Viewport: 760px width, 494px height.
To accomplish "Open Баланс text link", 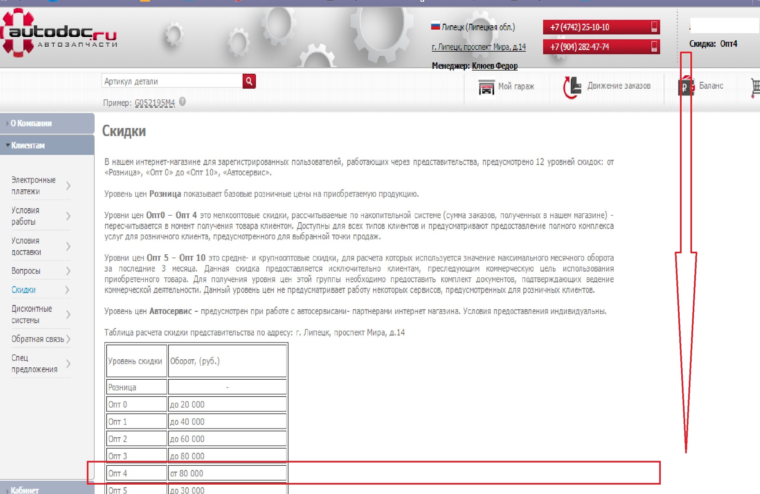I will [x=711, y=86].
